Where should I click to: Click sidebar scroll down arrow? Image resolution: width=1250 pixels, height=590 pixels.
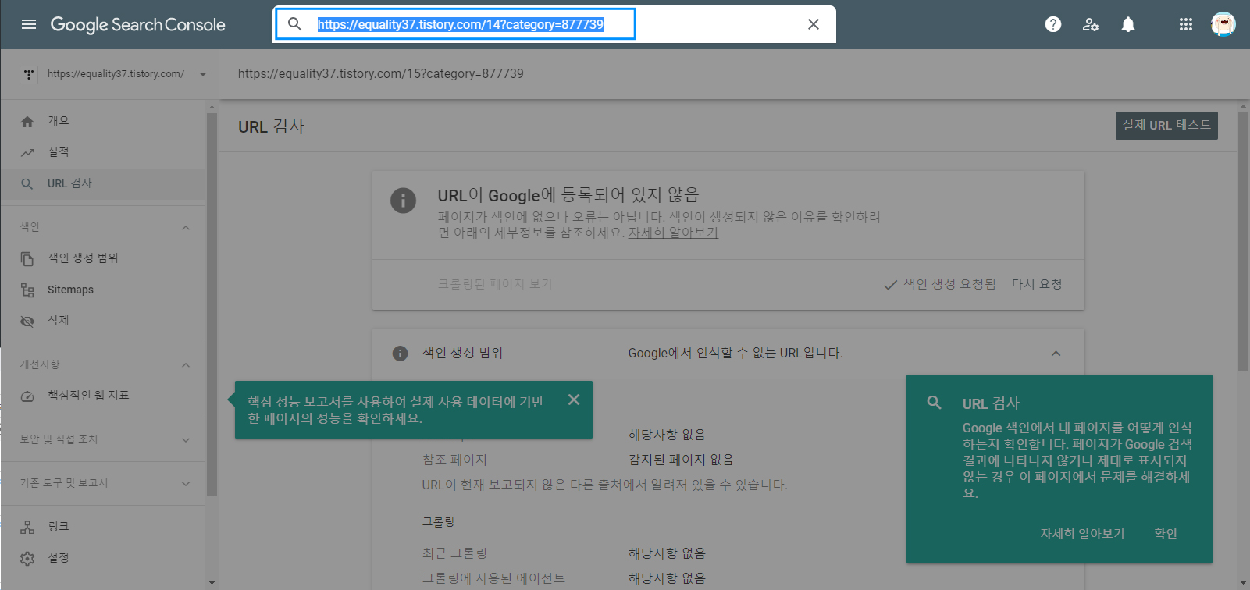[x=212, y=583]
